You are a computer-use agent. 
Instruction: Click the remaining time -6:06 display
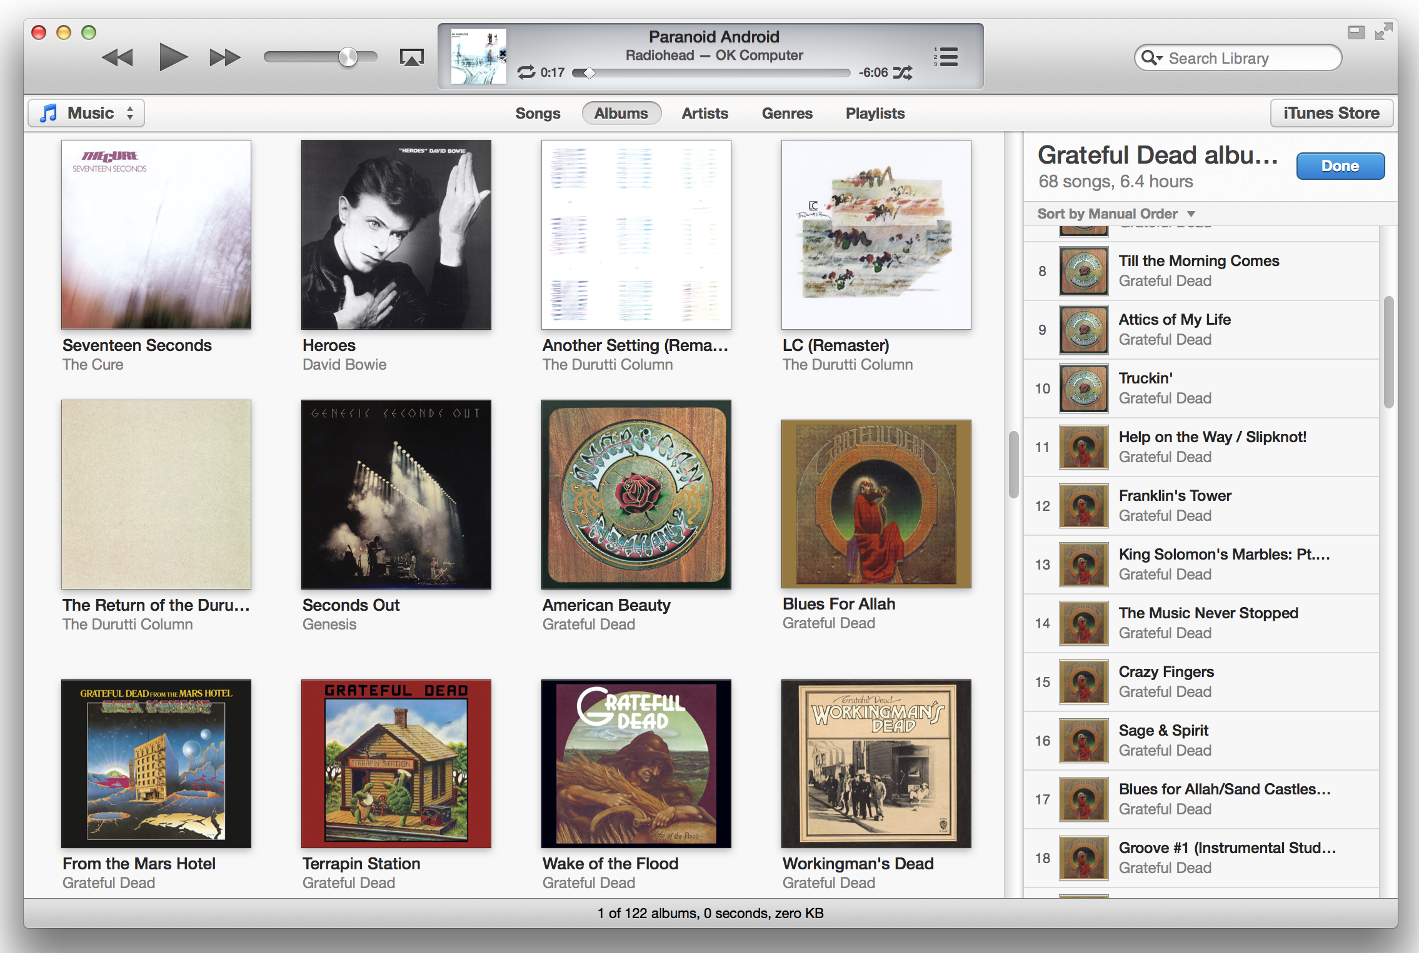click(873, 72)
